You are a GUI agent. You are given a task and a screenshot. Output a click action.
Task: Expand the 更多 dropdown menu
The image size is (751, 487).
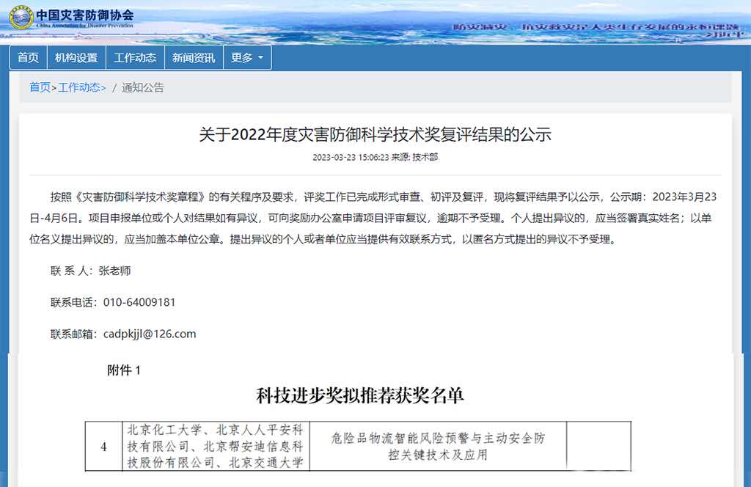click(x=247, y=57)
